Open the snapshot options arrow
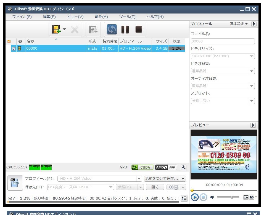Screen dimensions: 264x215 (256, 197)
